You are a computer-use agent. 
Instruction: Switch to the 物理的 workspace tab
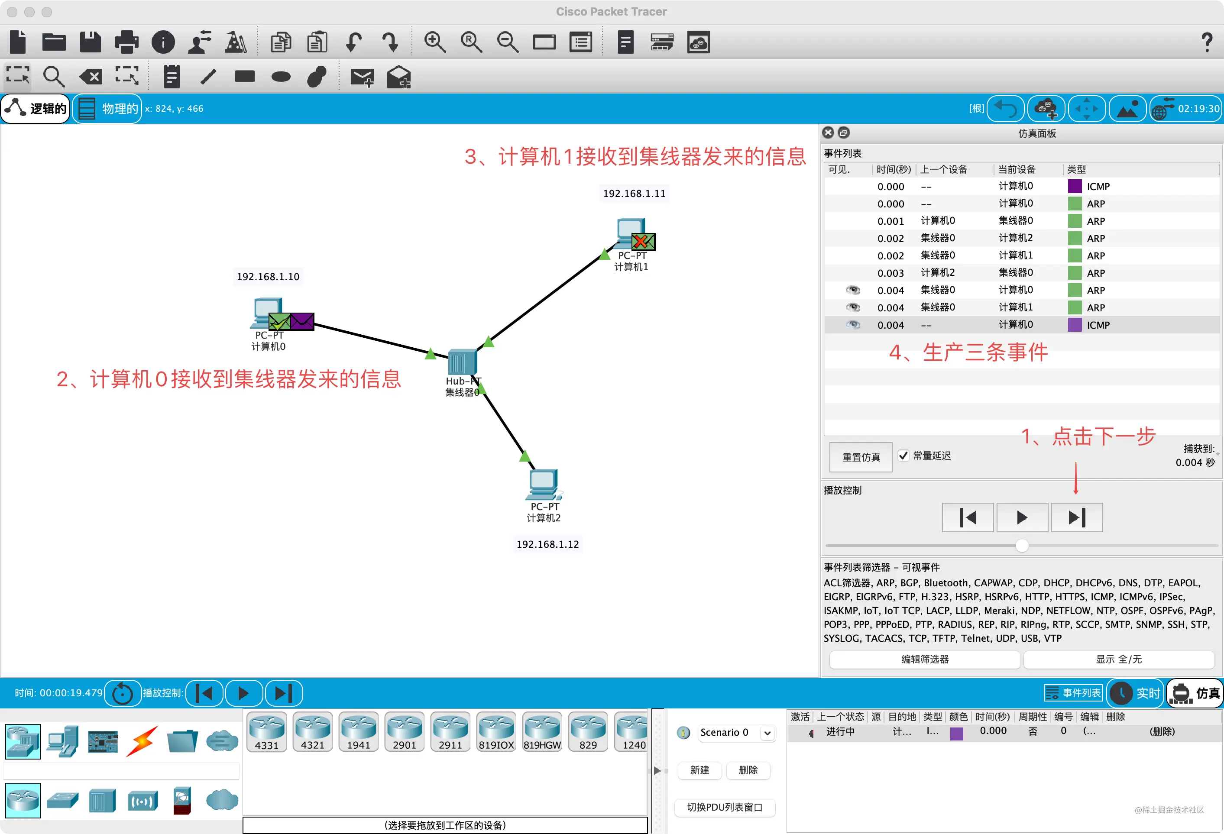pos(107,108)
